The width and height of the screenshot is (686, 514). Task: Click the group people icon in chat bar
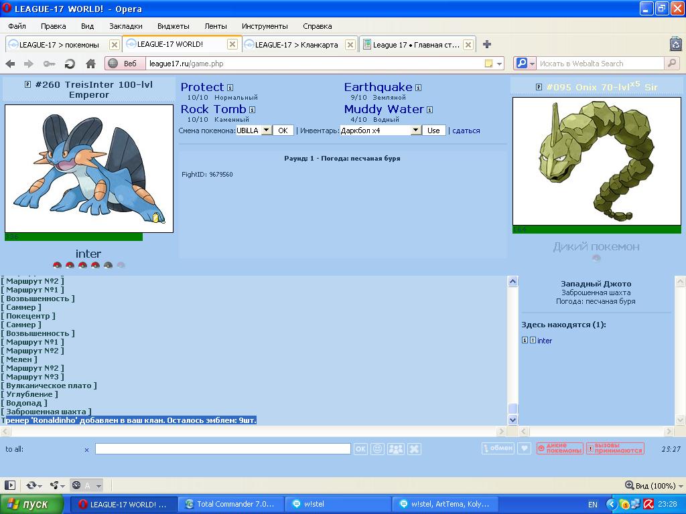pos(396,449)
